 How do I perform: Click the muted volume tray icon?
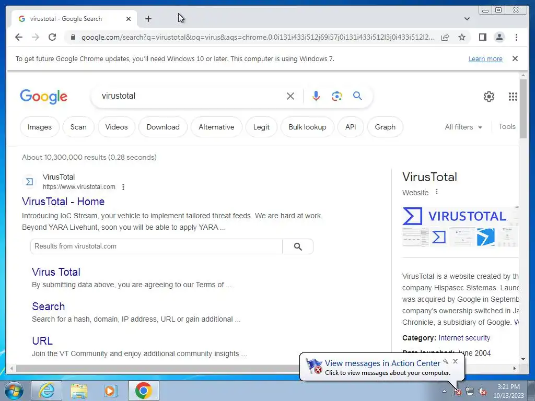(x=482, y=392)
